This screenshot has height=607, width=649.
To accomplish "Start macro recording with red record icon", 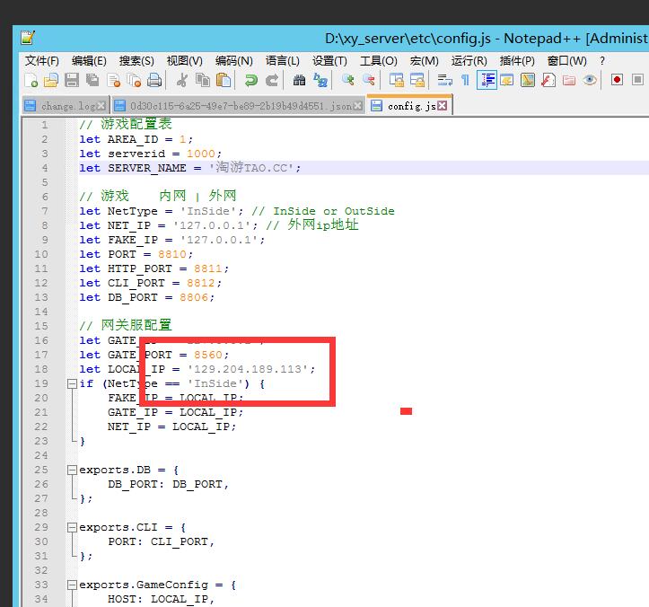I will coord(617,80).
